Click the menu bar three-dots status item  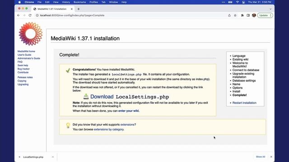pos(224,2)
